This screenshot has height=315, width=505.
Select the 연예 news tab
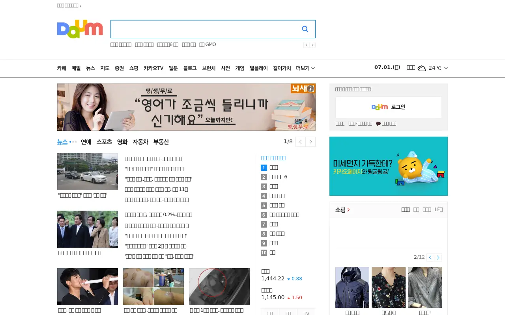86,142
